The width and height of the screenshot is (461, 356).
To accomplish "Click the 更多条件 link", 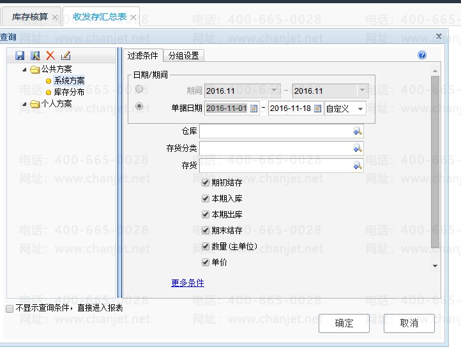I will [188, 283].
